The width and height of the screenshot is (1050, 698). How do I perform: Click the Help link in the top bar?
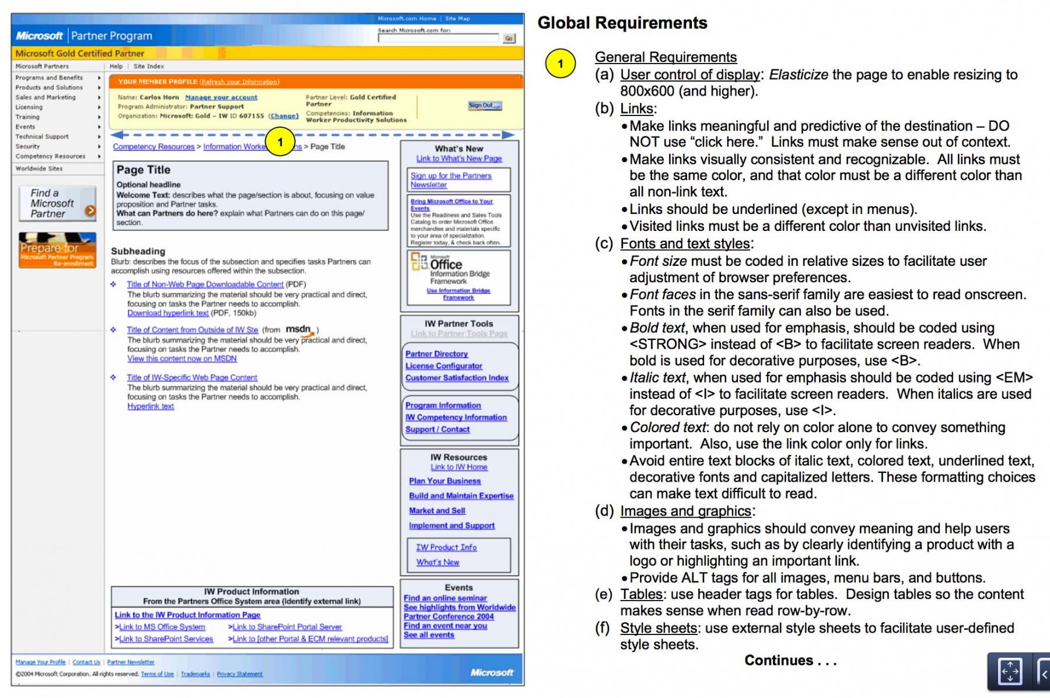pos(116,66)
